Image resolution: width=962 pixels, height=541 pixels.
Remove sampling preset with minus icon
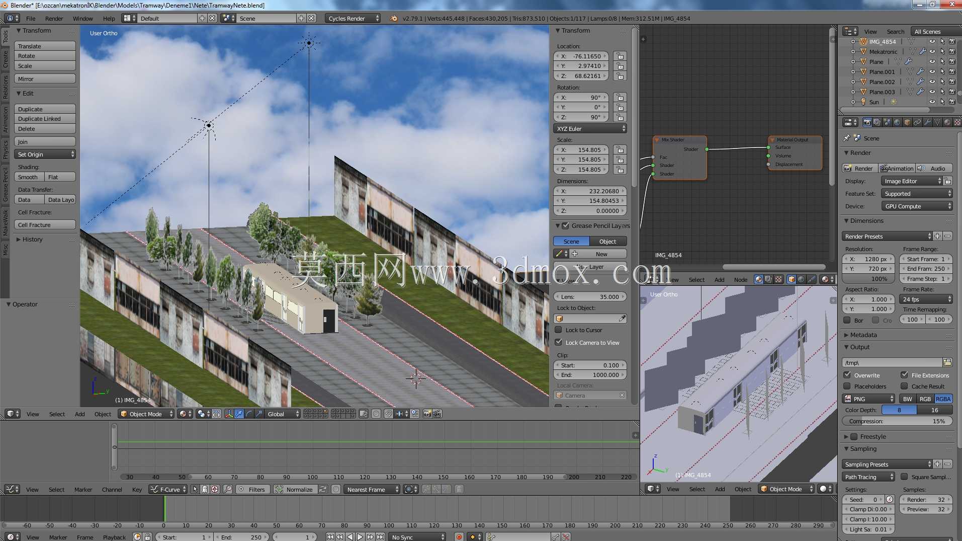pos(947,464)
